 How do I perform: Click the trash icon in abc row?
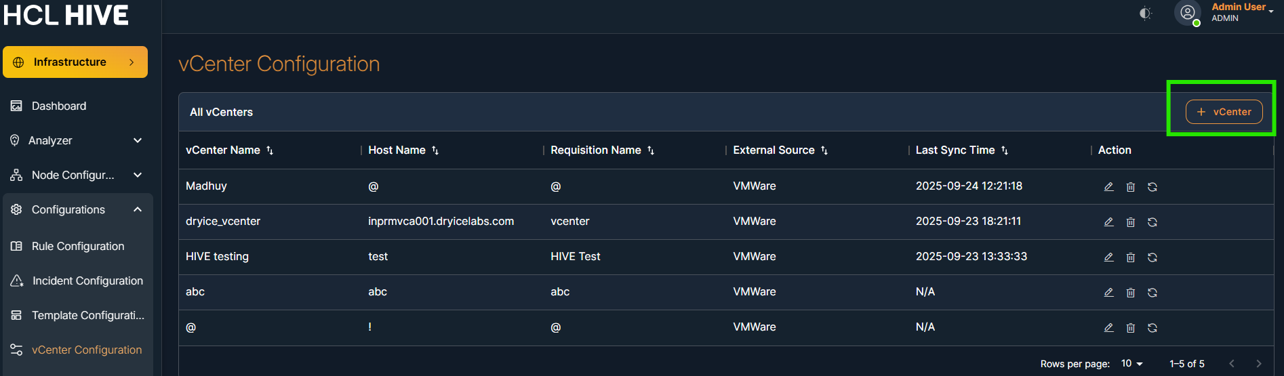[x=1130, y=293]
